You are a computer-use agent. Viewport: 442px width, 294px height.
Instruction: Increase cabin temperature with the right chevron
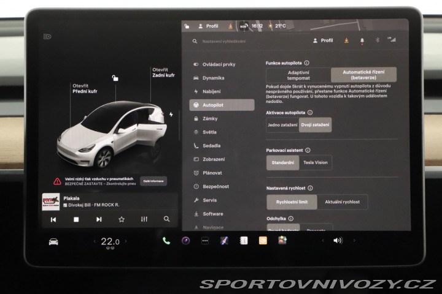(x=126, y=241)
